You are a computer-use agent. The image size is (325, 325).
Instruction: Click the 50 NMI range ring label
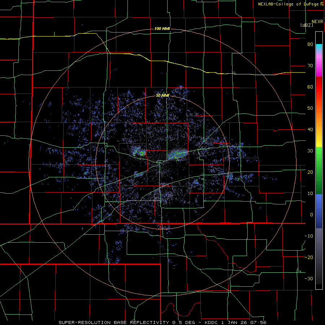click(x=162, y=95)
